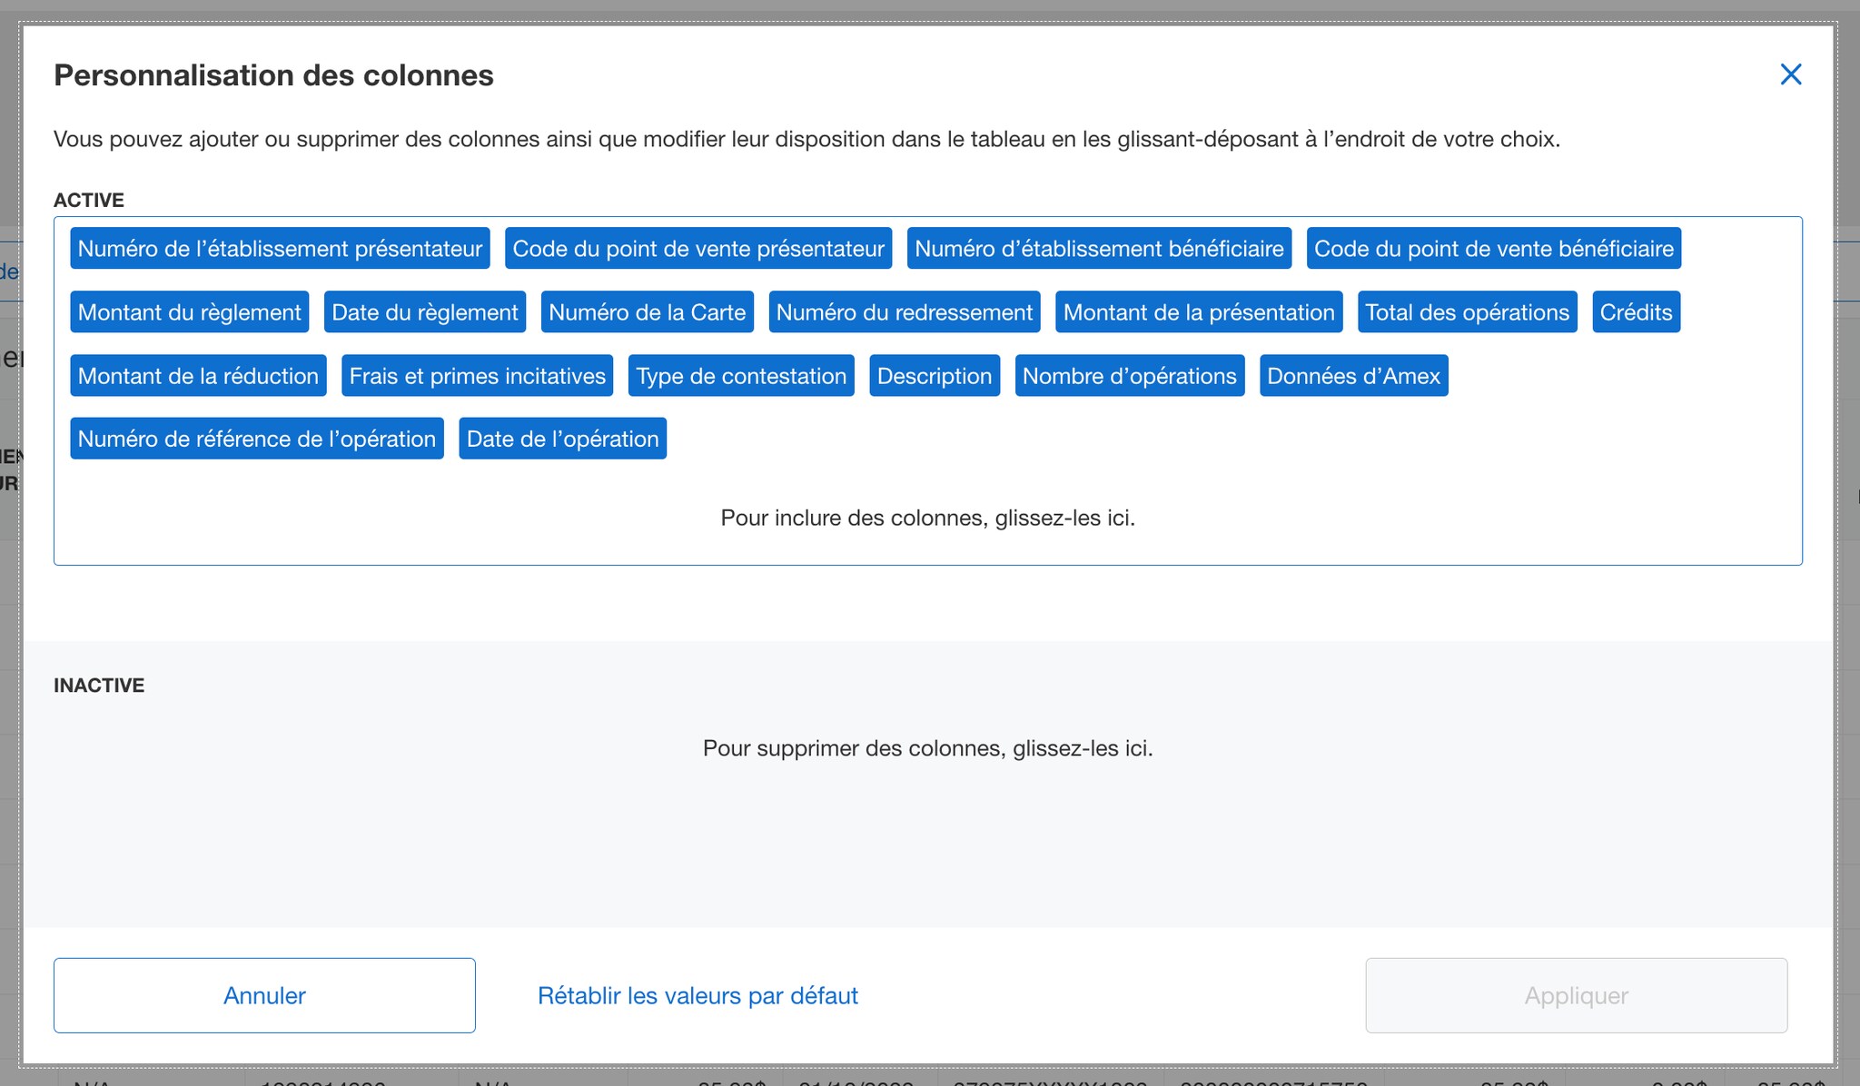Select the "Date du règlement" column chip
The image size is (1860, 1086).
coord(424,312)
